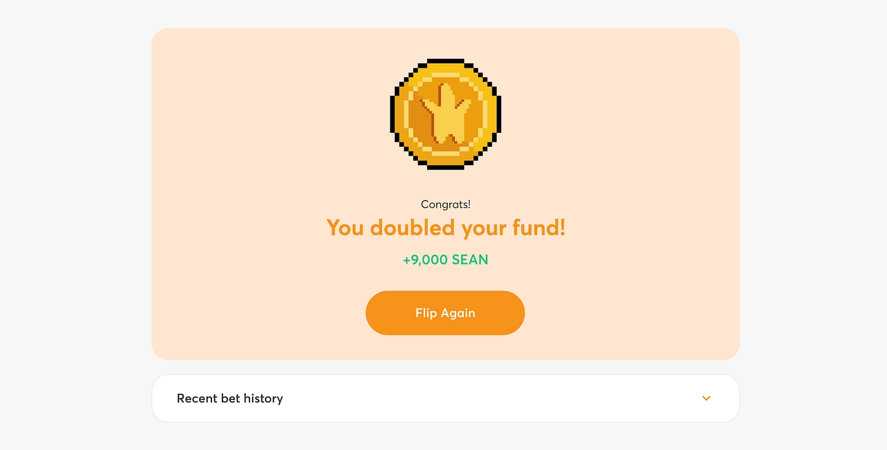Click the "+9,000" number in green
The image size is (887, 450).
[425, 259]
